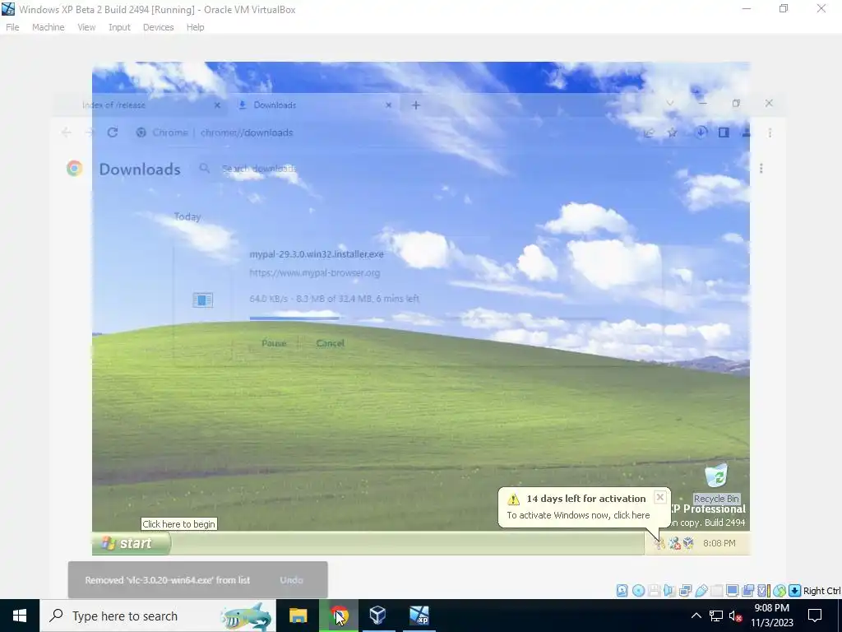Switch to the Downloads tab in Chrome
Viewport: 842px width, 632px height.
coord(313,105)
